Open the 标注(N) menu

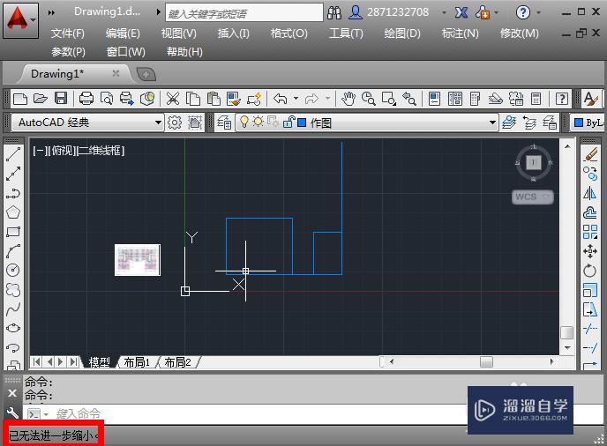tap(461, 33)
